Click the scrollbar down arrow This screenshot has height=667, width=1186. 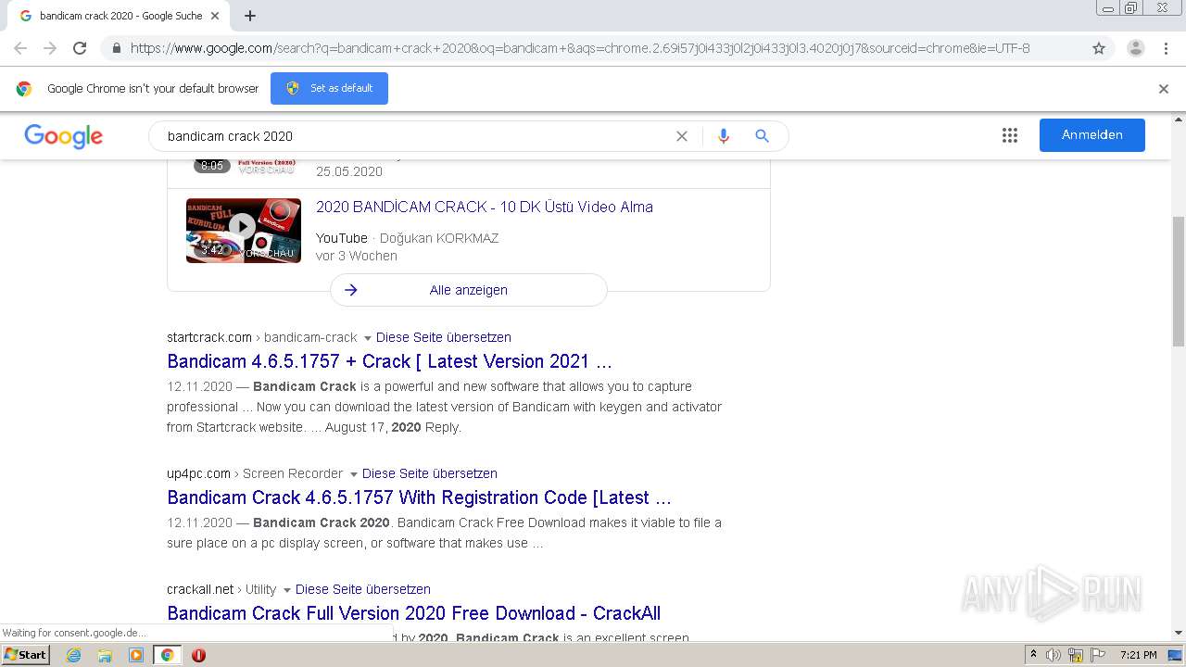click(1179, 633)
